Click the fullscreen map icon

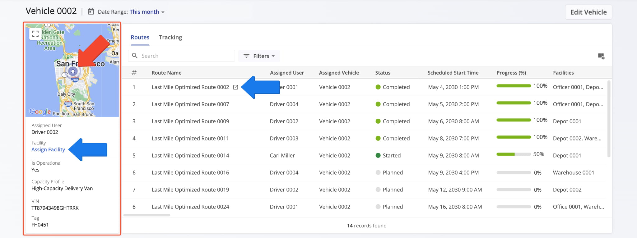tap(35, 34)
